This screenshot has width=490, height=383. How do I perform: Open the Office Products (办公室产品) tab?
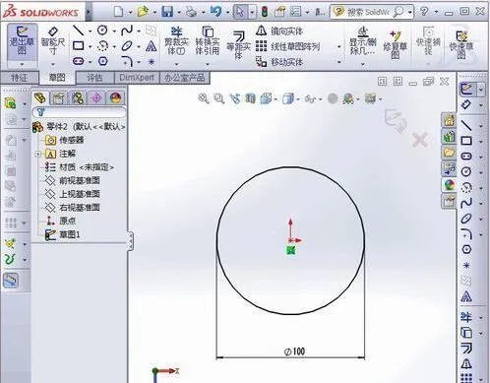185,78
